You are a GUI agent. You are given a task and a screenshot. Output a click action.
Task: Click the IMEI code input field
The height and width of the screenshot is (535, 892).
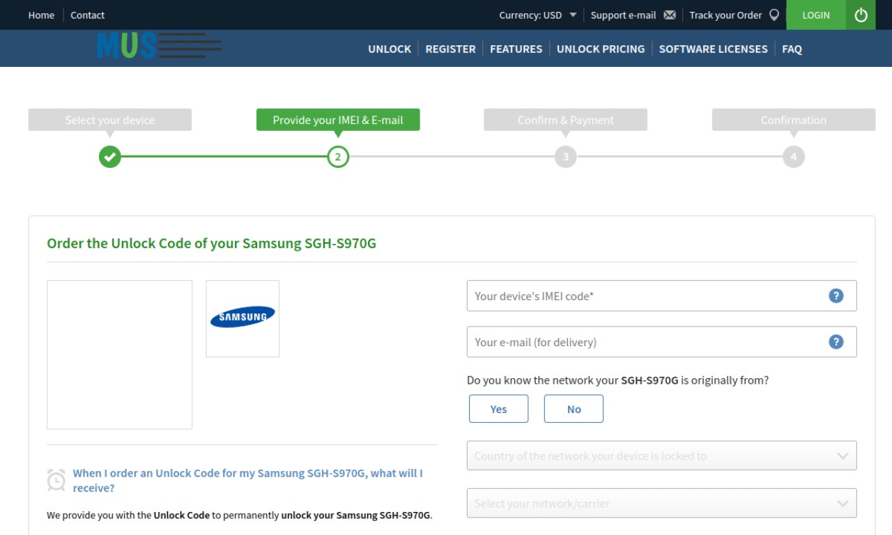click(661, 296)
